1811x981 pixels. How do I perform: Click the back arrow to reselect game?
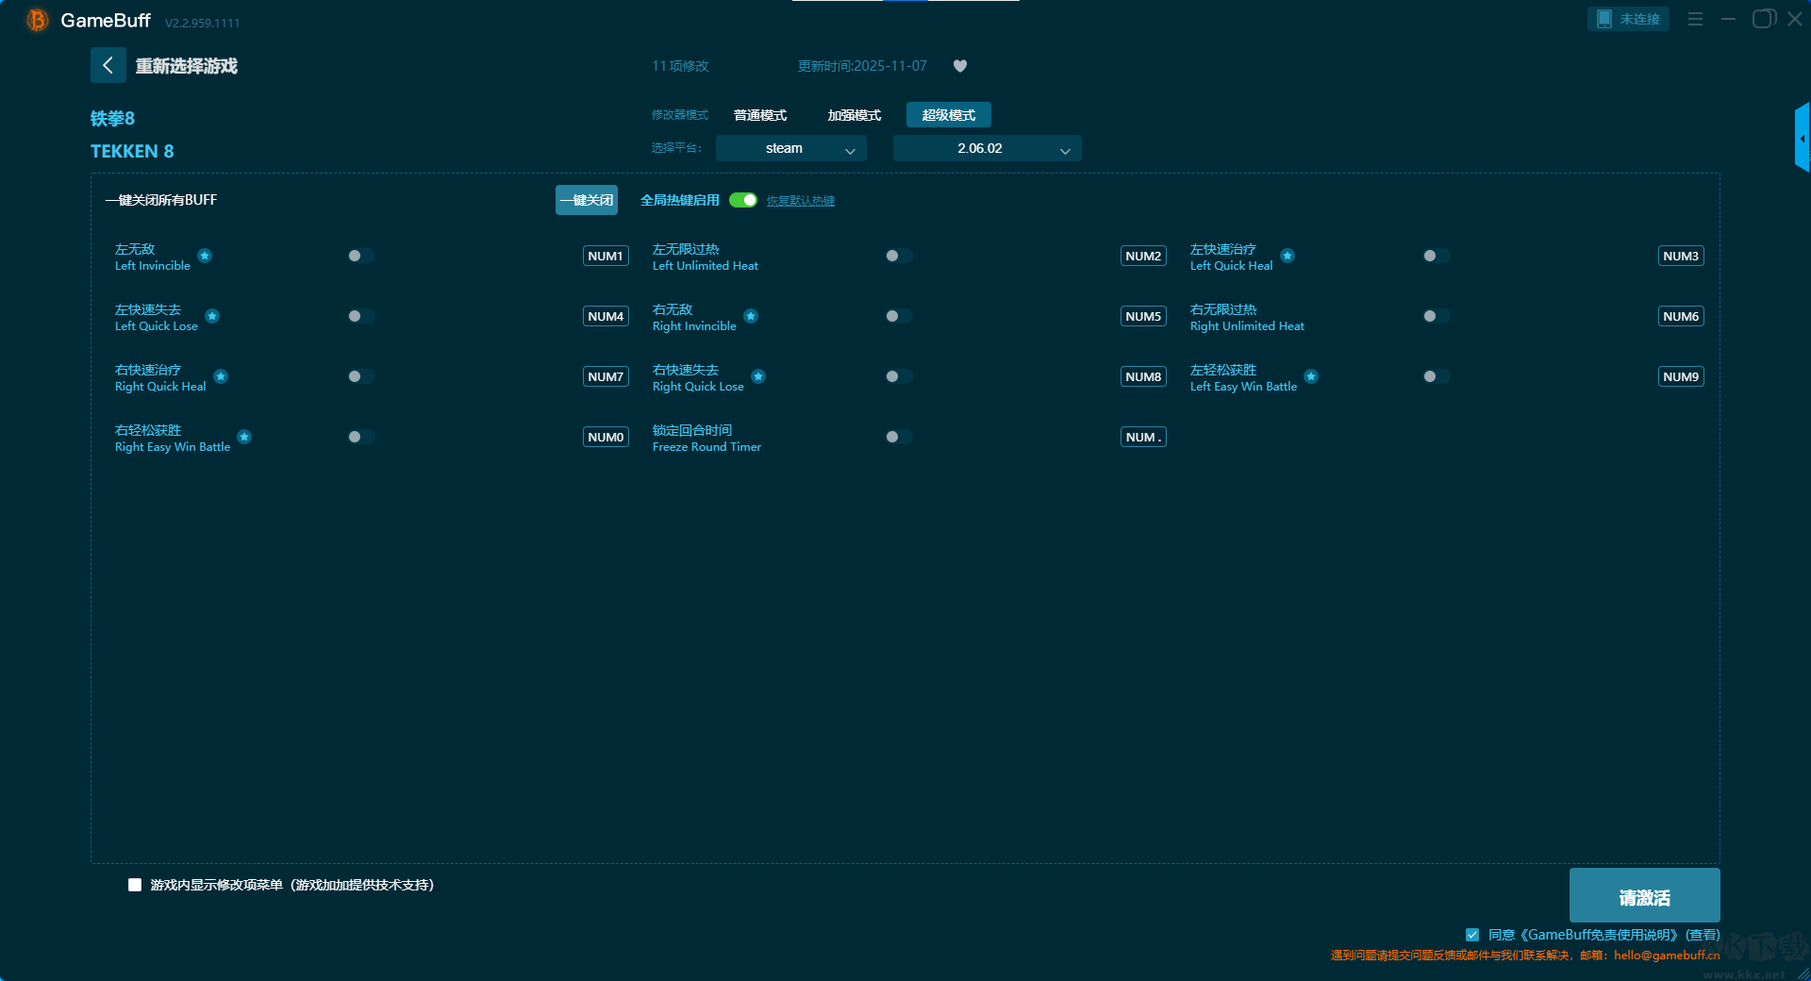pyautogui.click(x=108, y=65)
